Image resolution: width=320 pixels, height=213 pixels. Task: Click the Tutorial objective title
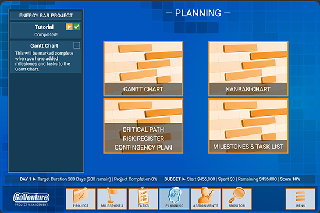[x=44, y=27]
